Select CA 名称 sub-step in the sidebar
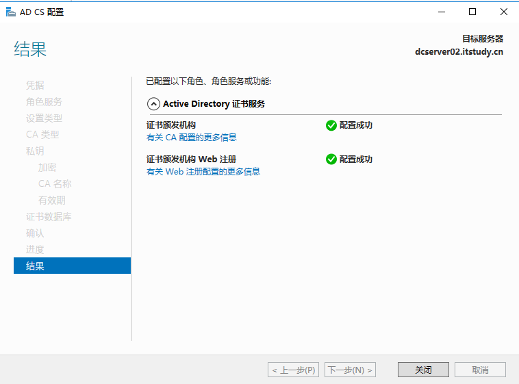 click(x=55, y=184)
